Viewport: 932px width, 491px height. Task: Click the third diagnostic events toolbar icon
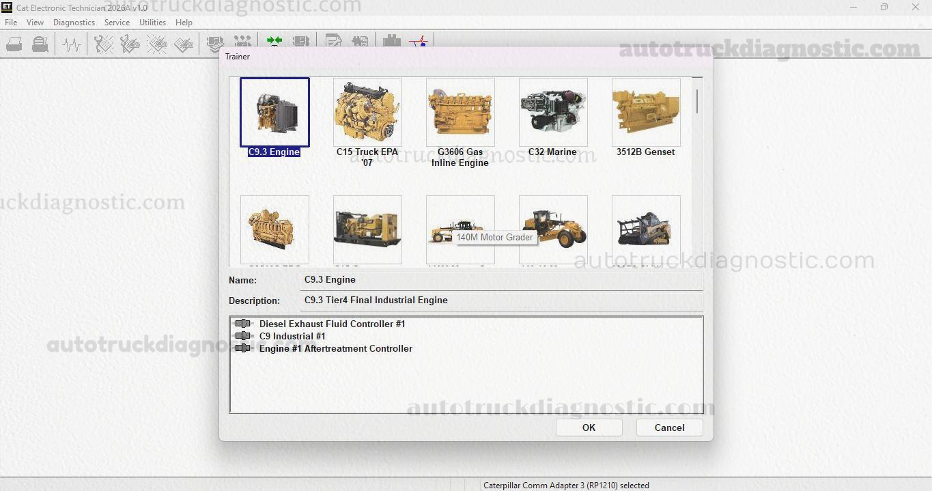click(156, 44)
